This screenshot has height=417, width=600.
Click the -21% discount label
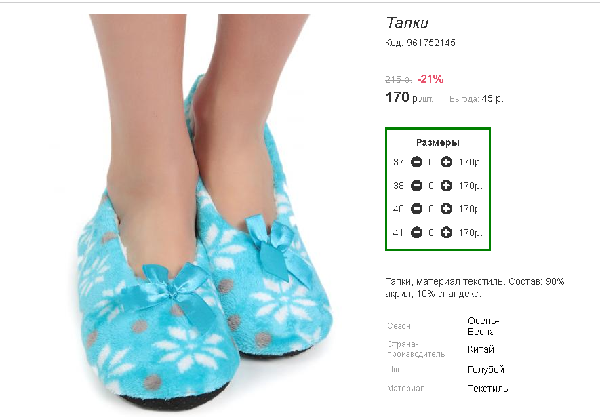click(x=431, y=79)
